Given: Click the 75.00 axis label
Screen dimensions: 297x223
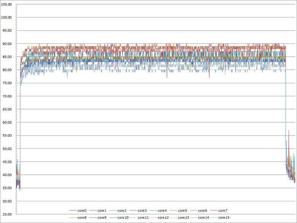Looking at the screenshot, I should pos(7,83).
